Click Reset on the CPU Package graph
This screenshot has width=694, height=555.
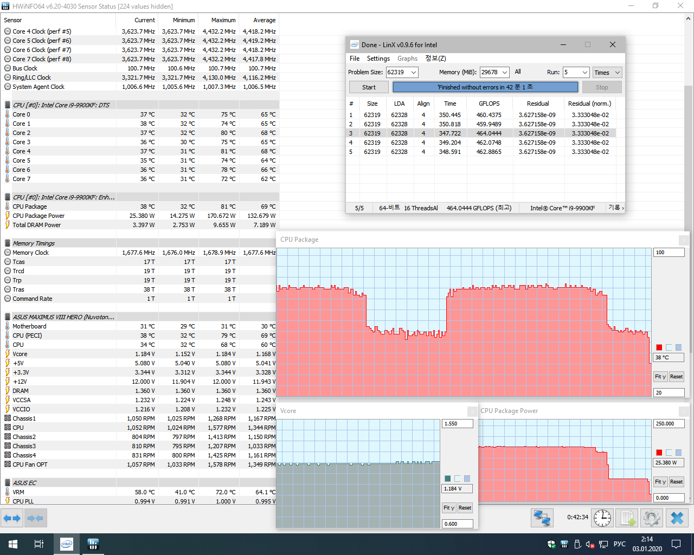pos(676,377)
